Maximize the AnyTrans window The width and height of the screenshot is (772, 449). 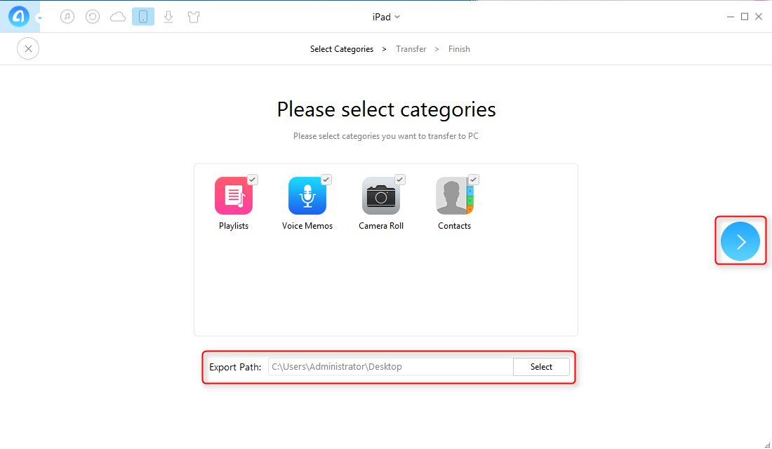[x=745, y=17]
